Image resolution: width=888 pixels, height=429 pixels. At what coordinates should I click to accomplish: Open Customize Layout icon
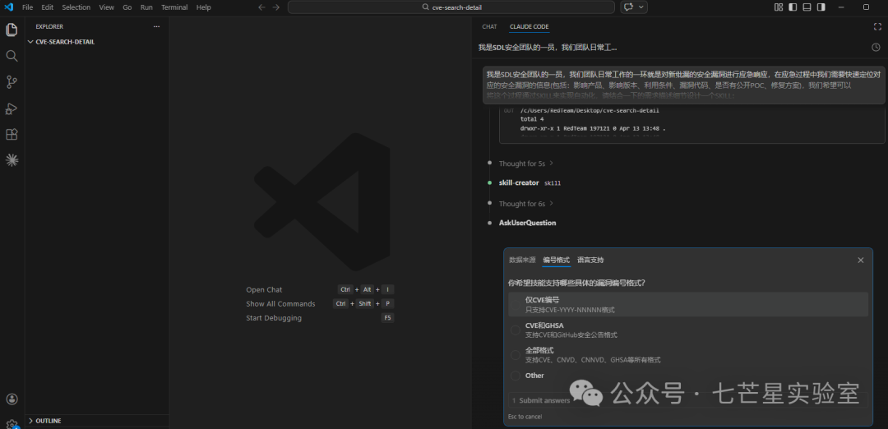click(x=779, y=7)
